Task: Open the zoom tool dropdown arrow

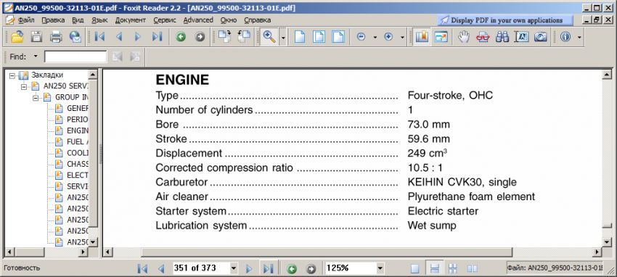Action: point(283,37)
